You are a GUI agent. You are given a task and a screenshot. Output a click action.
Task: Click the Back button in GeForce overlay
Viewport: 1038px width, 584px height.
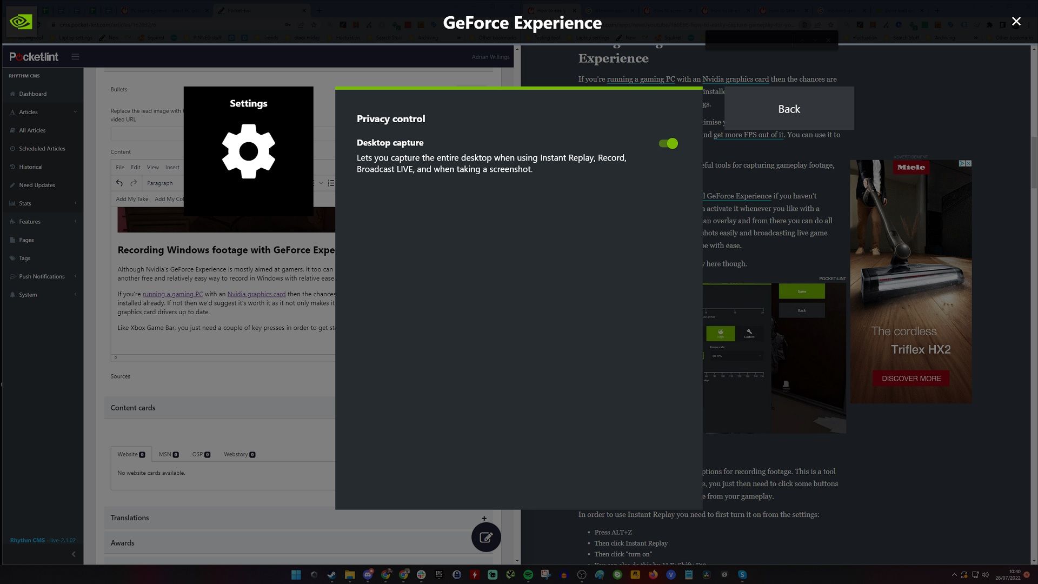click(x=789, y=108)
